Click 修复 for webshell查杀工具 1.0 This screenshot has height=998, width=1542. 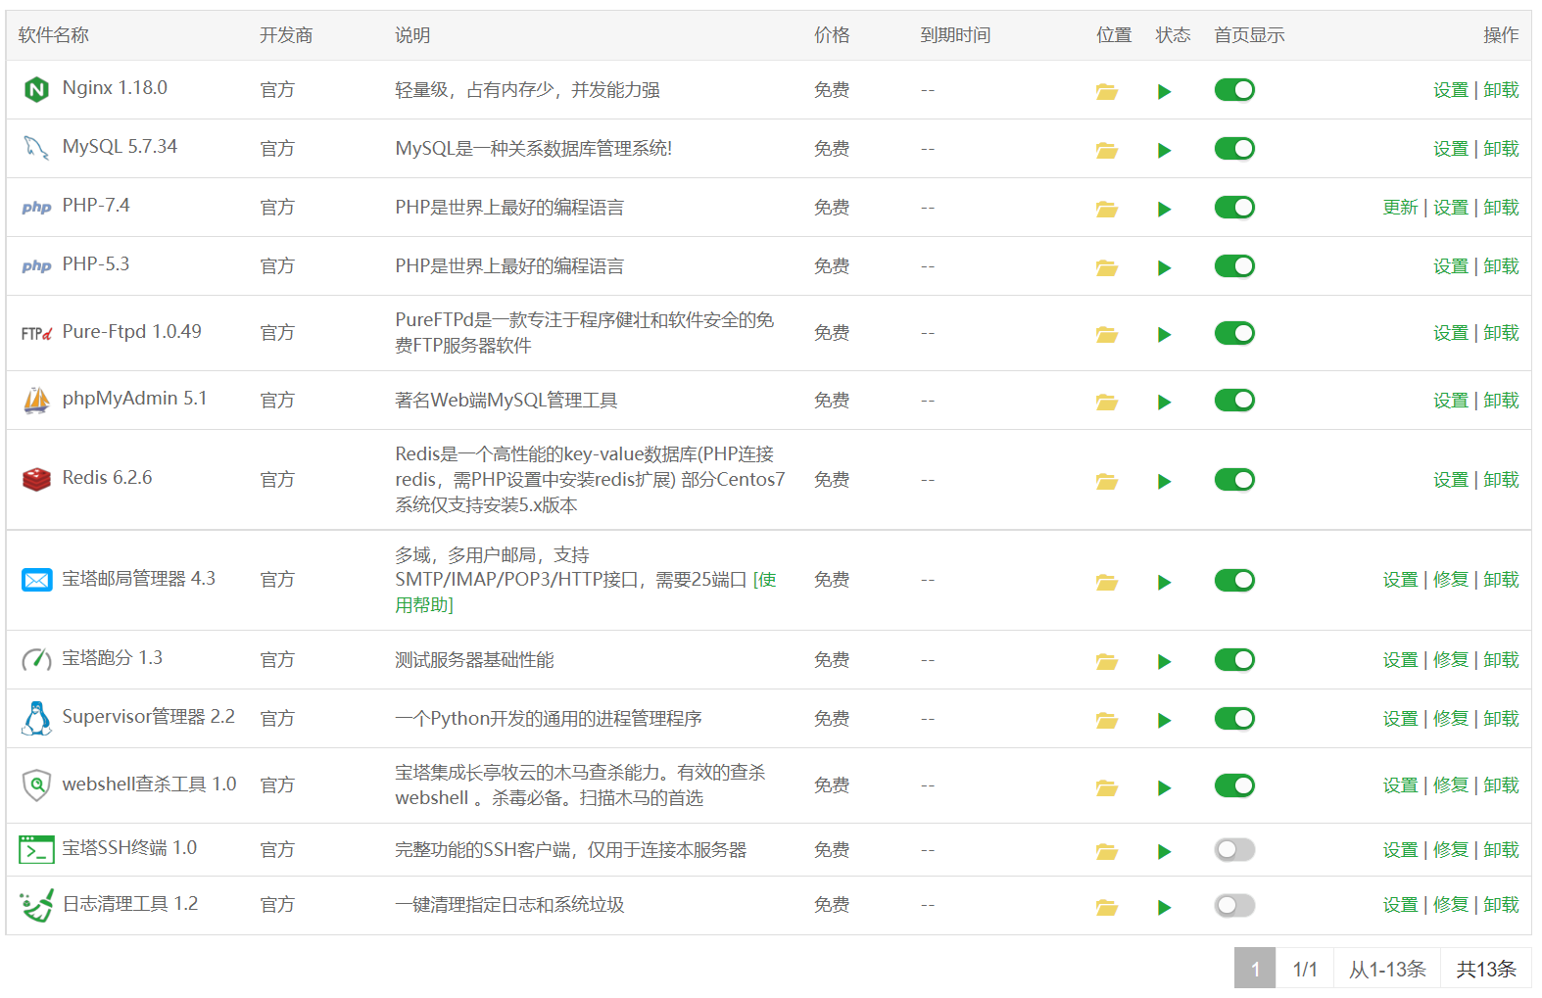(x=1450, y=785)
